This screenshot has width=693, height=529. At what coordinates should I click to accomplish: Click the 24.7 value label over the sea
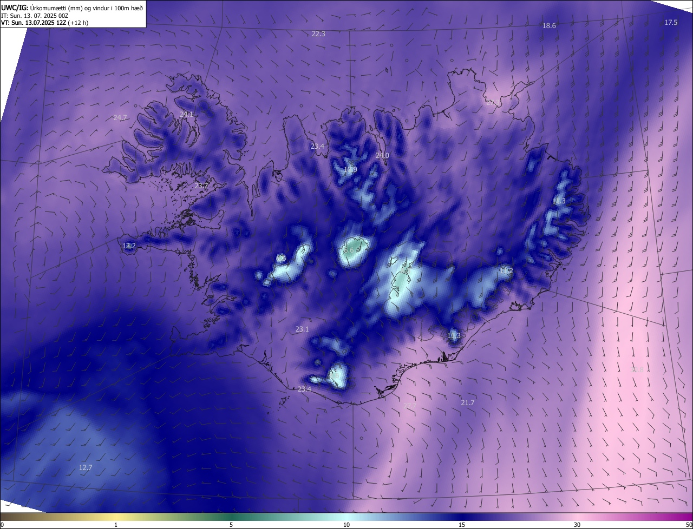coord(120,117)
